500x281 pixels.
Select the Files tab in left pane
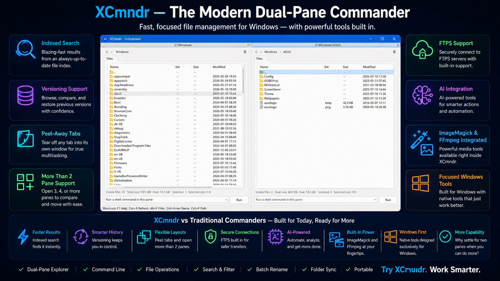coord(110,59)
